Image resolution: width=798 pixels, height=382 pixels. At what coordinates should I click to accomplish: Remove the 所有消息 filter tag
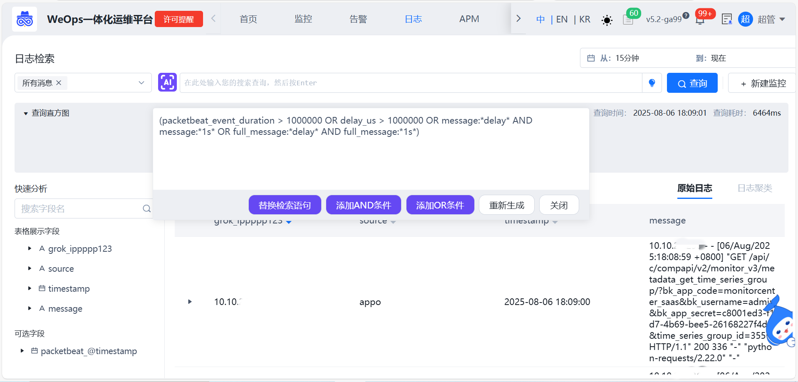pyautogui.click(x=59, y=82)
